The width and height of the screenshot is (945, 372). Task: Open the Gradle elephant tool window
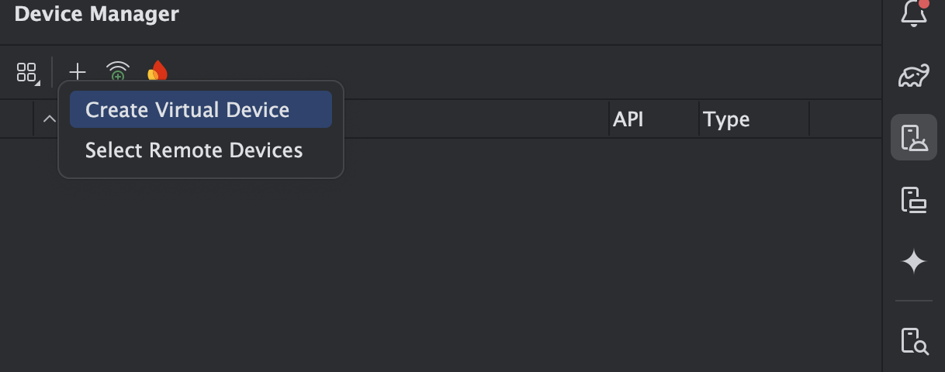(913, 75)
